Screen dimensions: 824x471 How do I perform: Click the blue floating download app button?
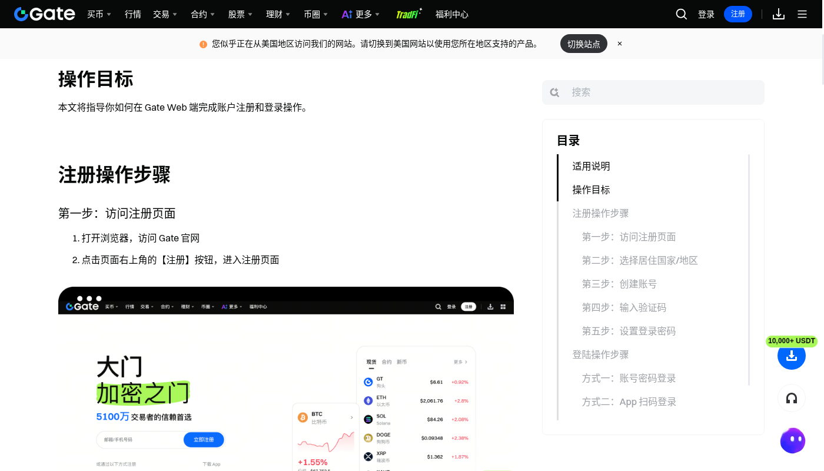pos(792,356)
